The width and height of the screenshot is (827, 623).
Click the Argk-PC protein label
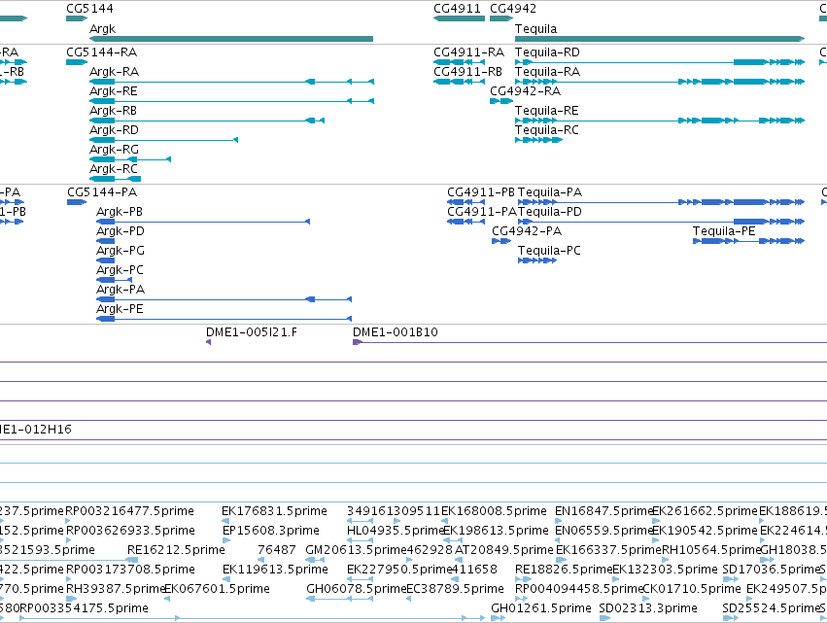120,270
